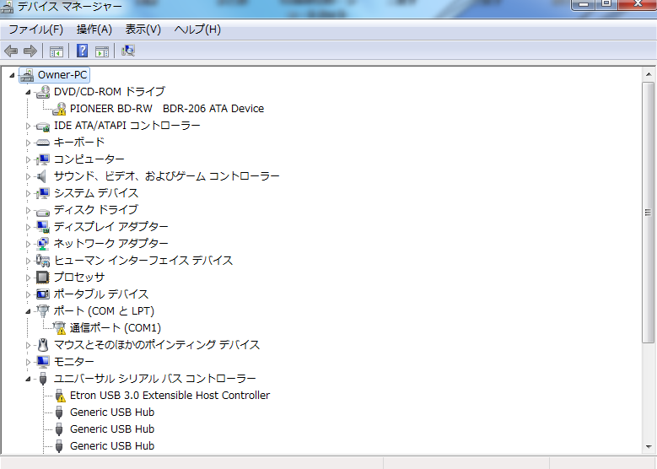
Task: Expand the サウンド、ビデオ、およびゲーム コントローラー node
Action: 28,176
